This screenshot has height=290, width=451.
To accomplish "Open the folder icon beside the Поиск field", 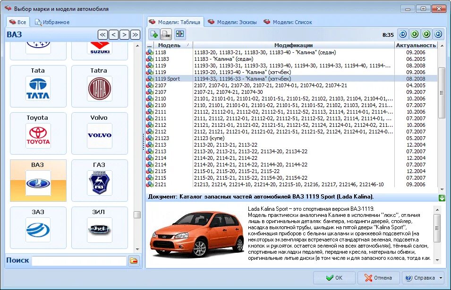I will pyautogui.click(x=134, y=260).
